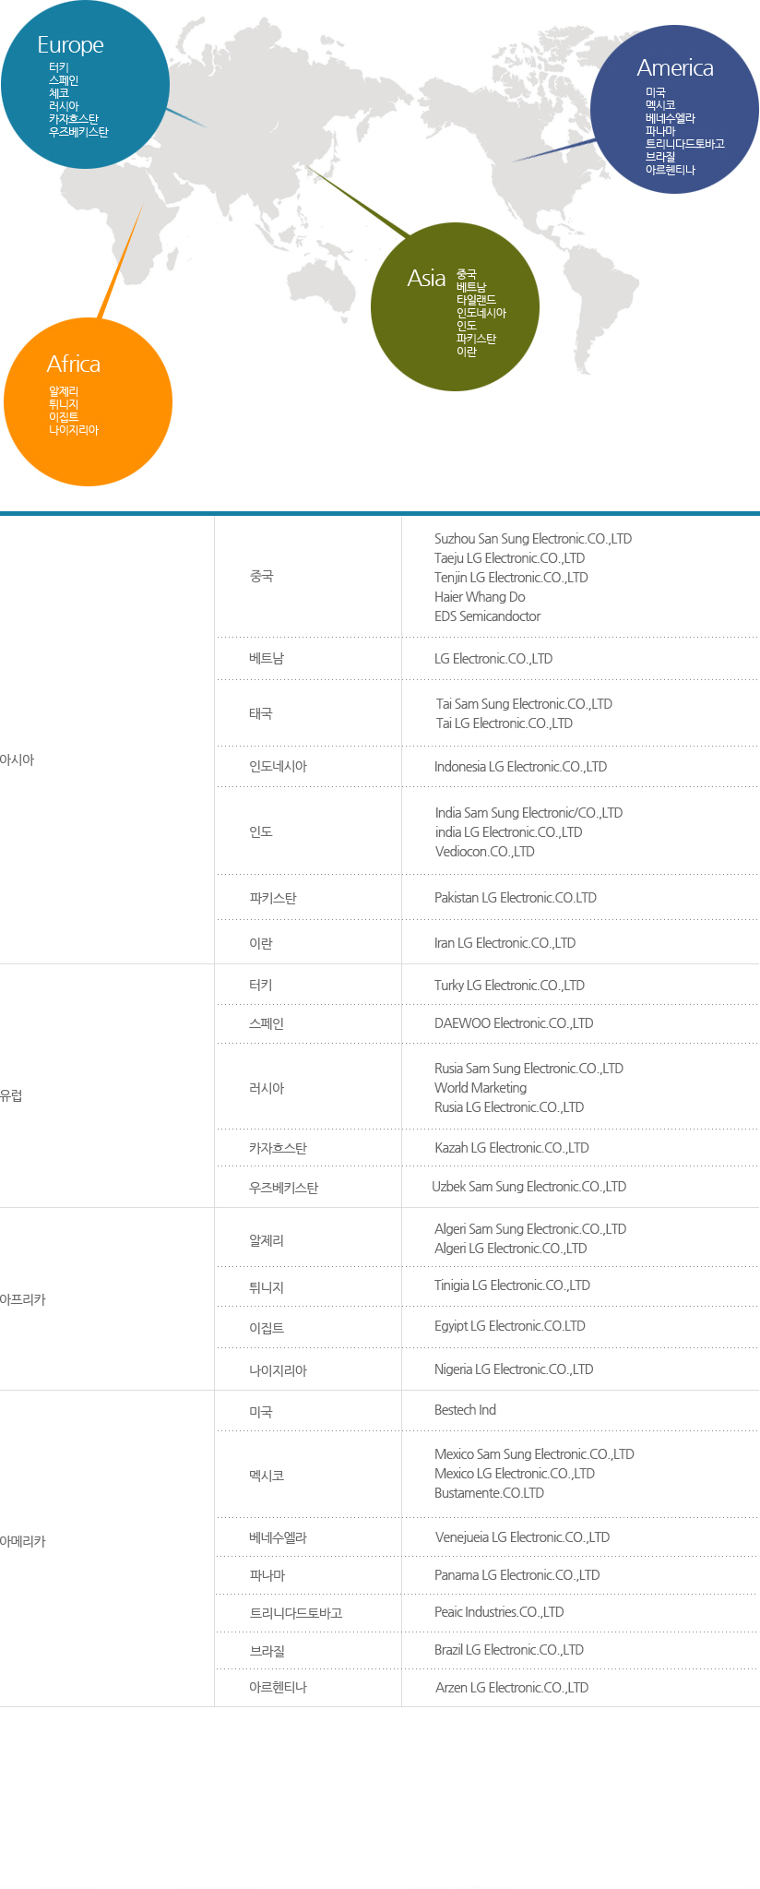Click Suzhou San Sung Electronic.CO.,LTD entry
The width and height of the screenshot is (760, 1889).
pos(533,539)
